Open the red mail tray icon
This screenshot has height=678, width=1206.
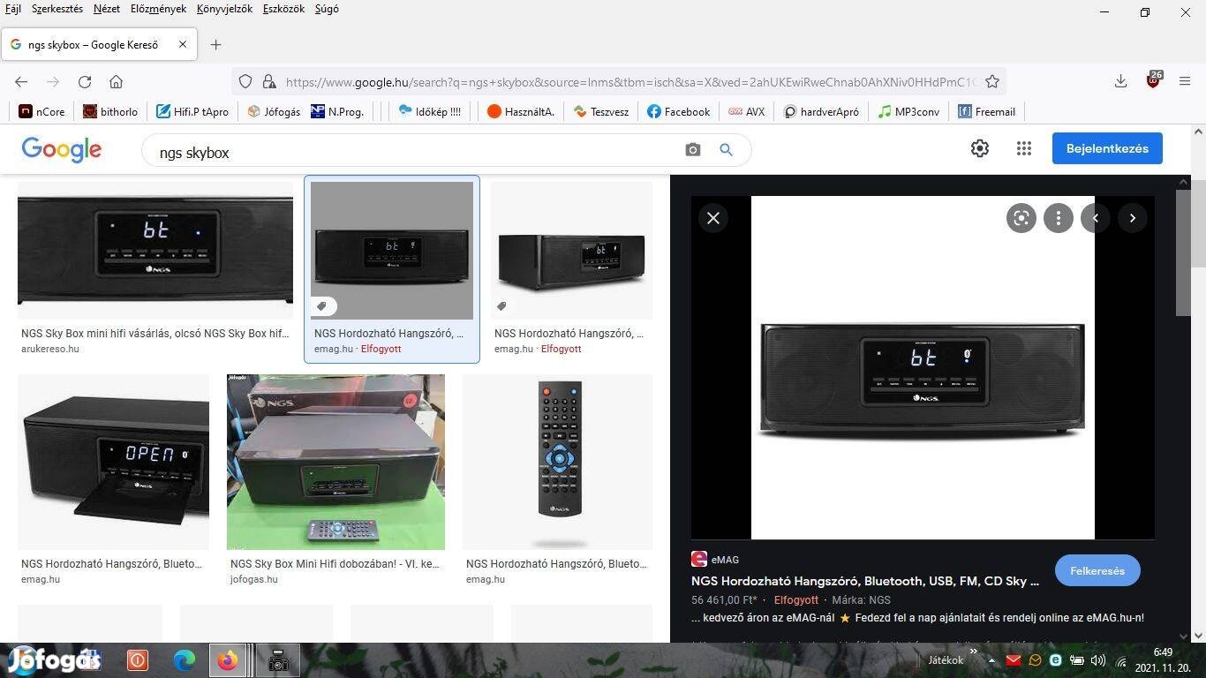coord(1014,660)
